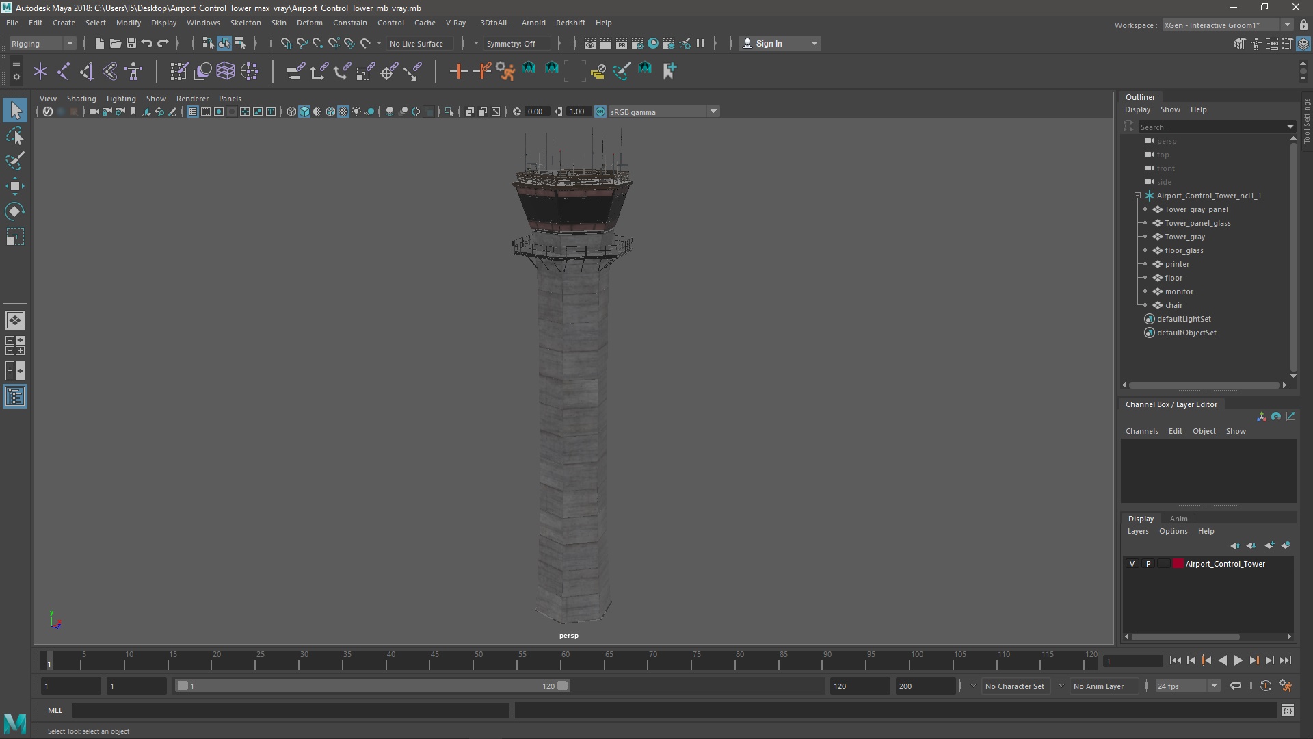Open the sRGB gamma view transform dropdown
Viewport: 1313px width, 739px height.
(663, 112)
